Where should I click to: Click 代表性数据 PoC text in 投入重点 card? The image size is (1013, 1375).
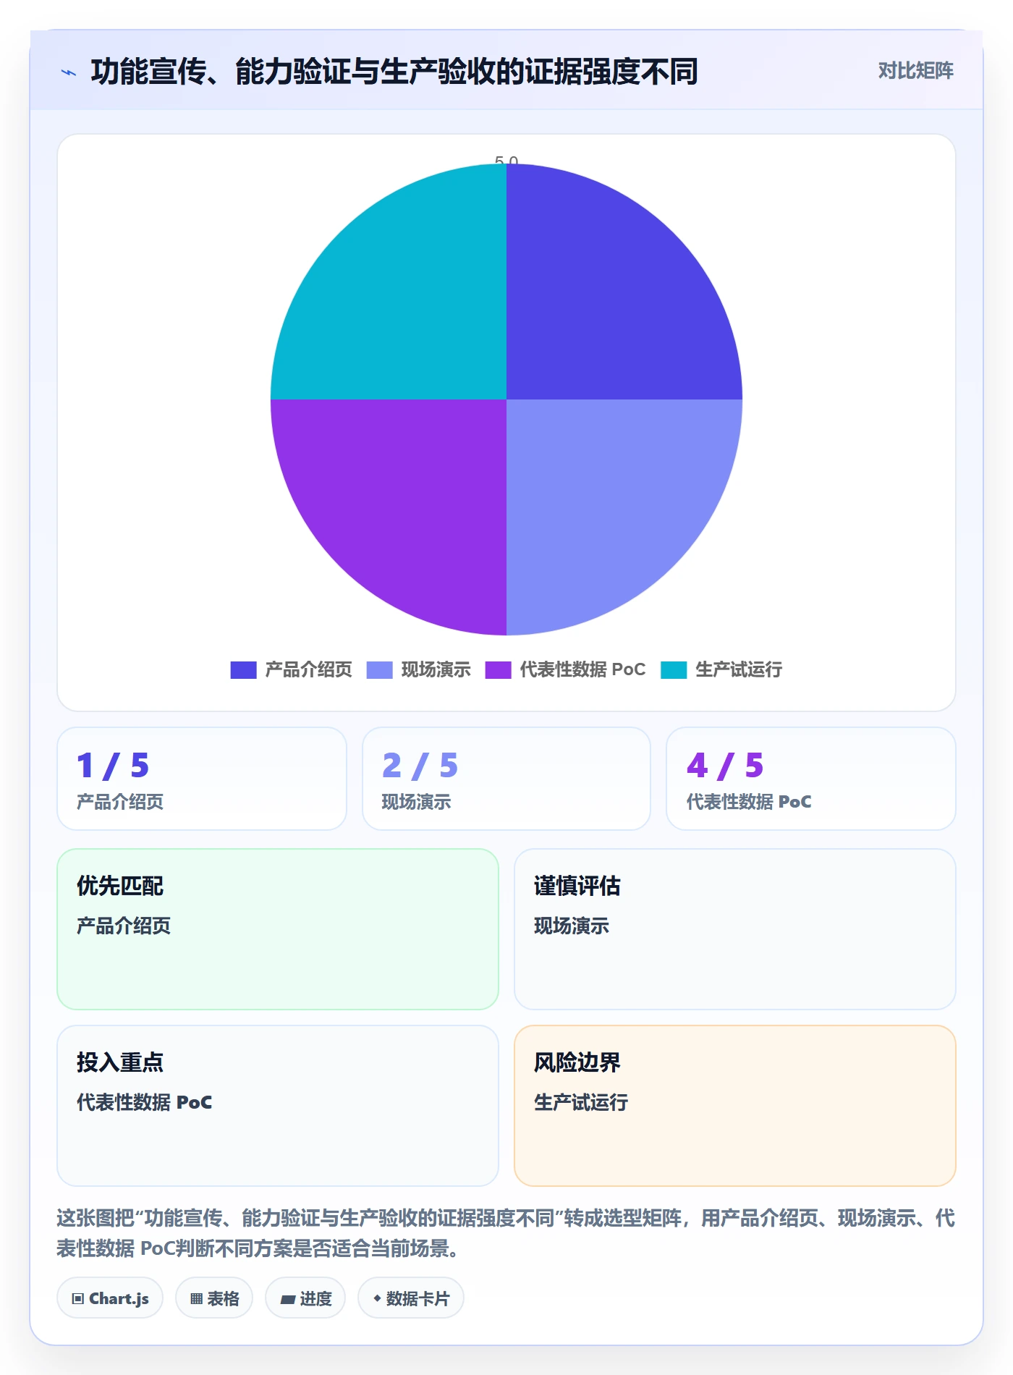145,1102
